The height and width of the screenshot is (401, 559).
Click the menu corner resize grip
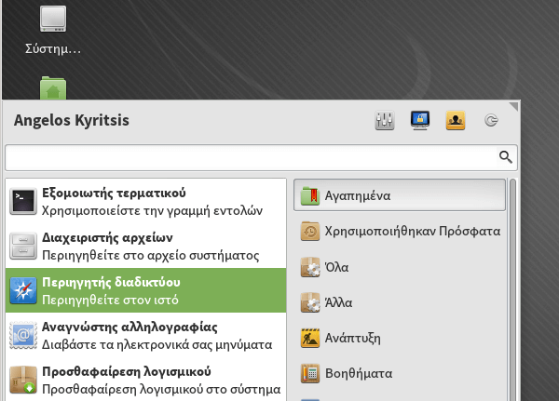(x=513, y=106)
